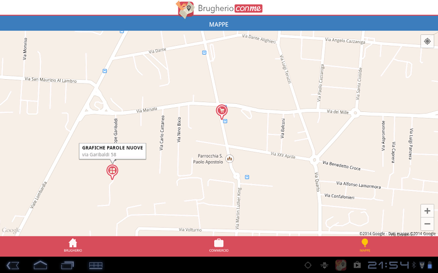438x273 pixels.
Task: Zoom in the map with plus button
Action: [427, 211]
